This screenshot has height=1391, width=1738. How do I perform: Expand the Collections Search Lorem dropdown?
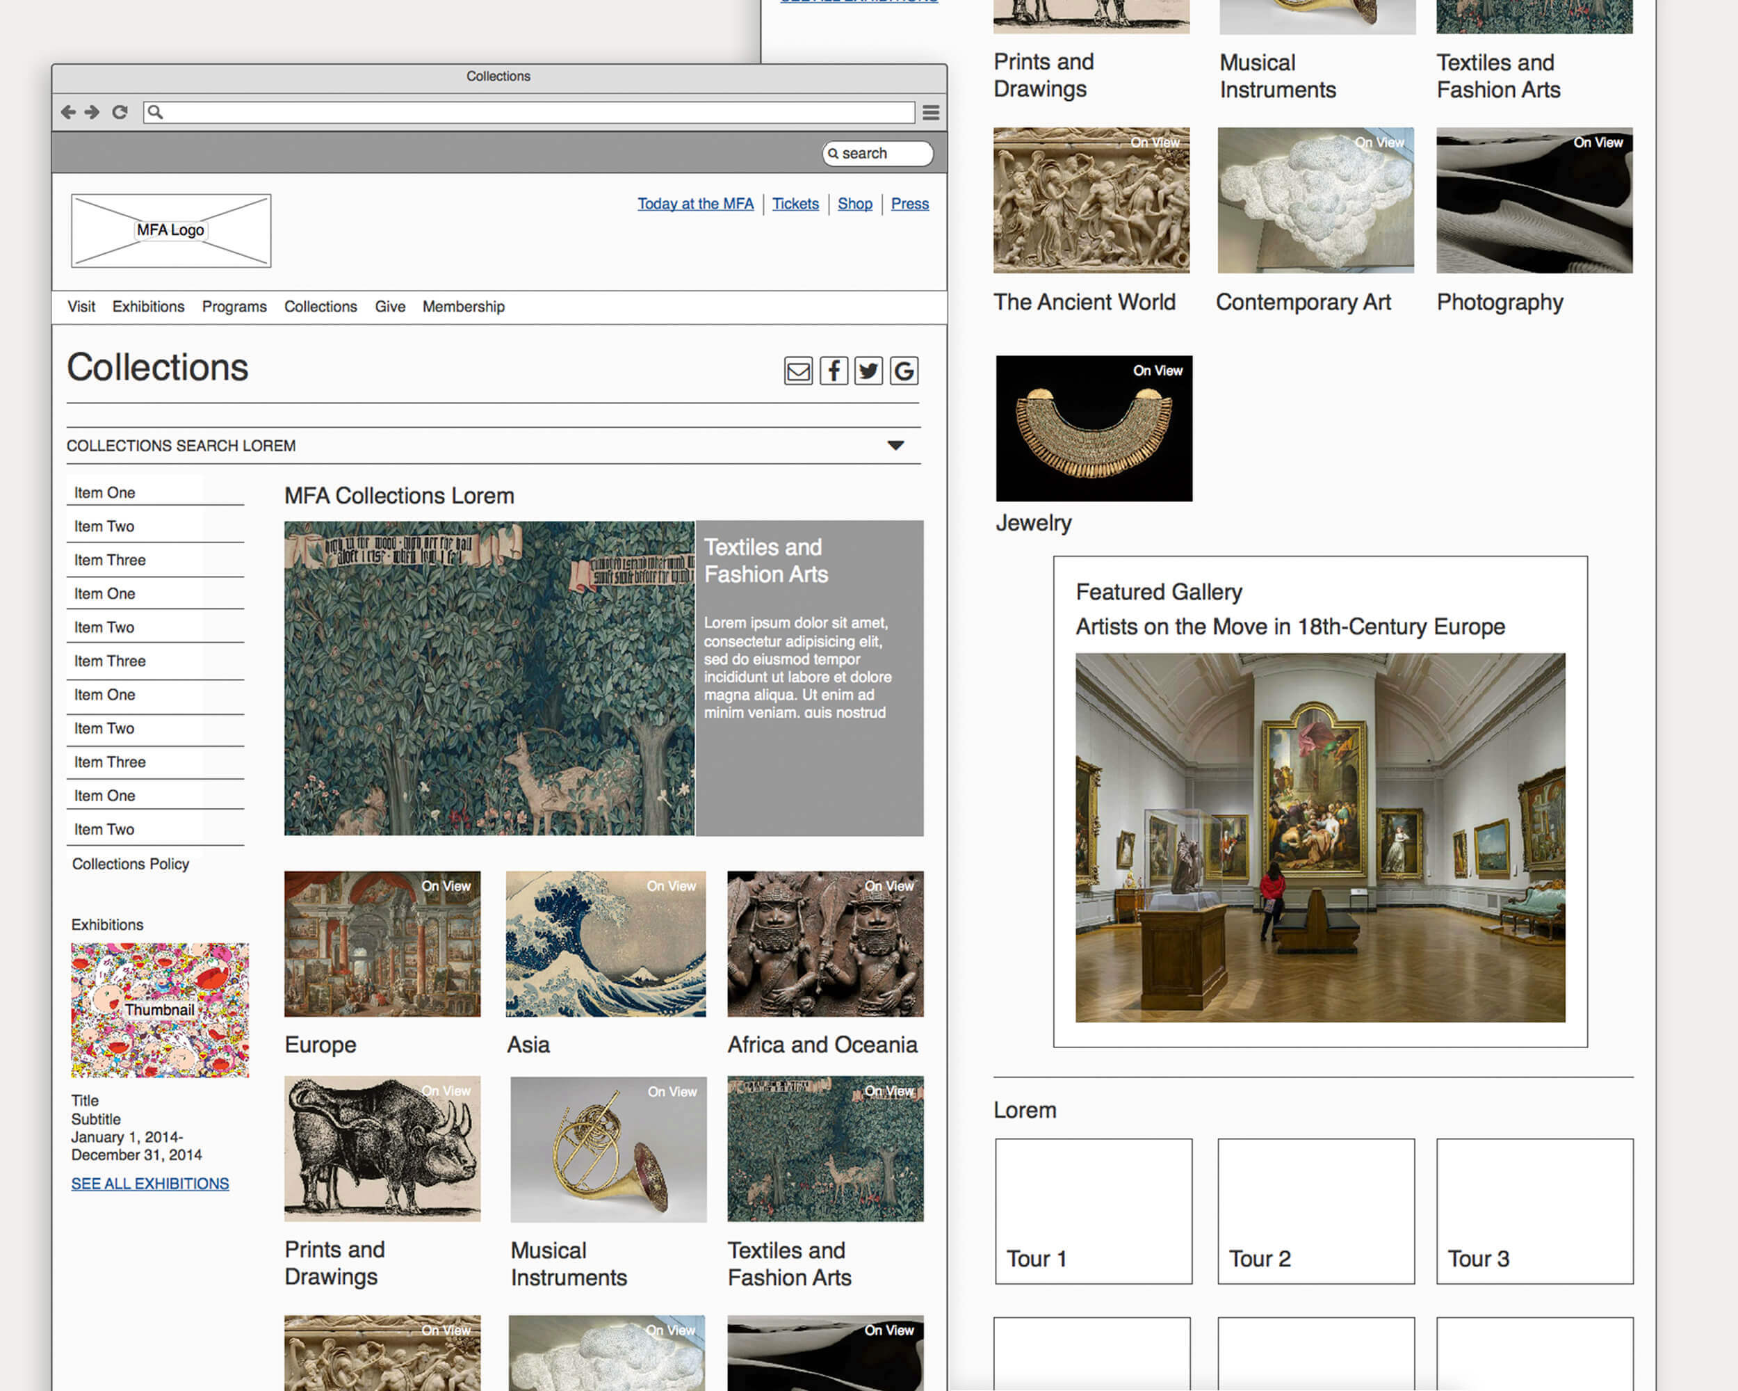(895, 445)
